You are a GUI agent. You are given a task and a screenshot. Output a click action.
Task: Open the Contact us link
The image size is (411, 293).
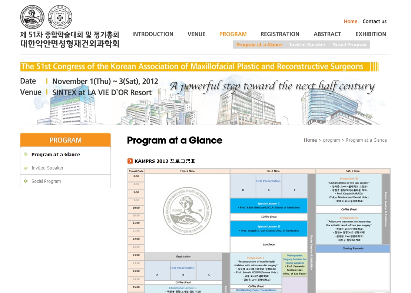tap(374, 22)
